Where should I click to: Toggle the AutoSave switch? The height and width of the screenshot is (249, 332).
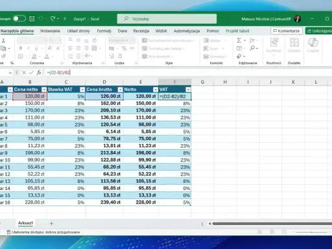pos(19,19)
